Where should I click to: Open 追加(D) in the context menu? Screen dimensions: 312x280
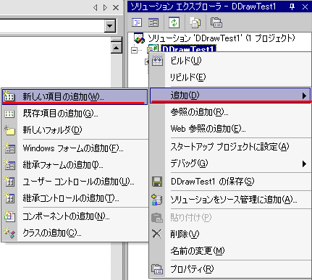click(x=230, y=96)
